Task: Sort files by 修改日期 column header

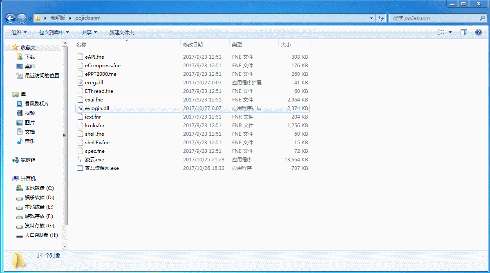Action: tap(193, 45)
